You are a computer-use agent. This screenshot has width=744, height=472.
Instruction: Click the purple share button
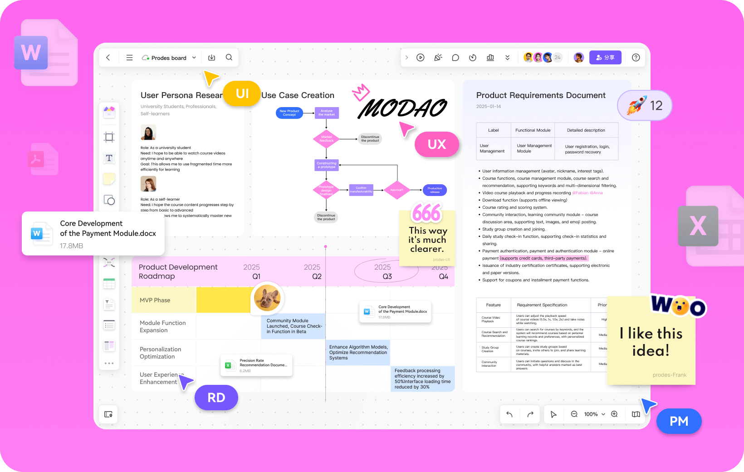pos(605,58)
